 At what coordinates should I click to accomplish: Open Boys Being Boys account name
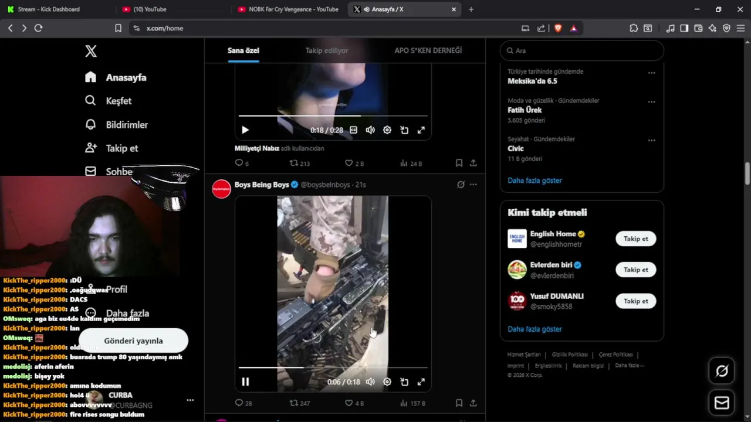coord(262,185)
